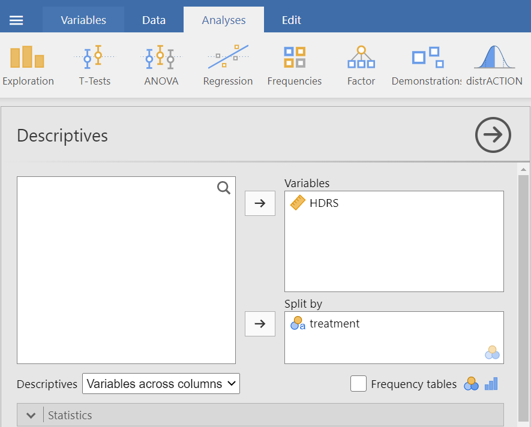Open the Frequencies analysis menu

tap(294, 65)
